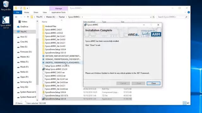The image size is (202, 113).
Task: Minimize the Sysco eMMC installer dialog
Action: click(144, 25)
